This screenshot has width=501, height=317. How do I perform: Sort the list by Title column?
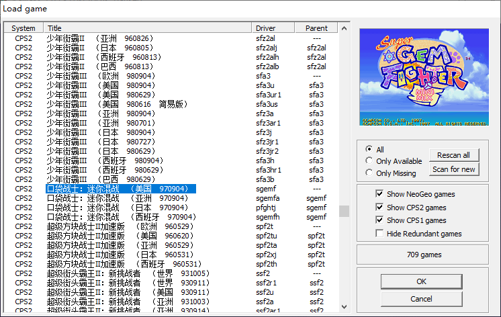[148, 28]
